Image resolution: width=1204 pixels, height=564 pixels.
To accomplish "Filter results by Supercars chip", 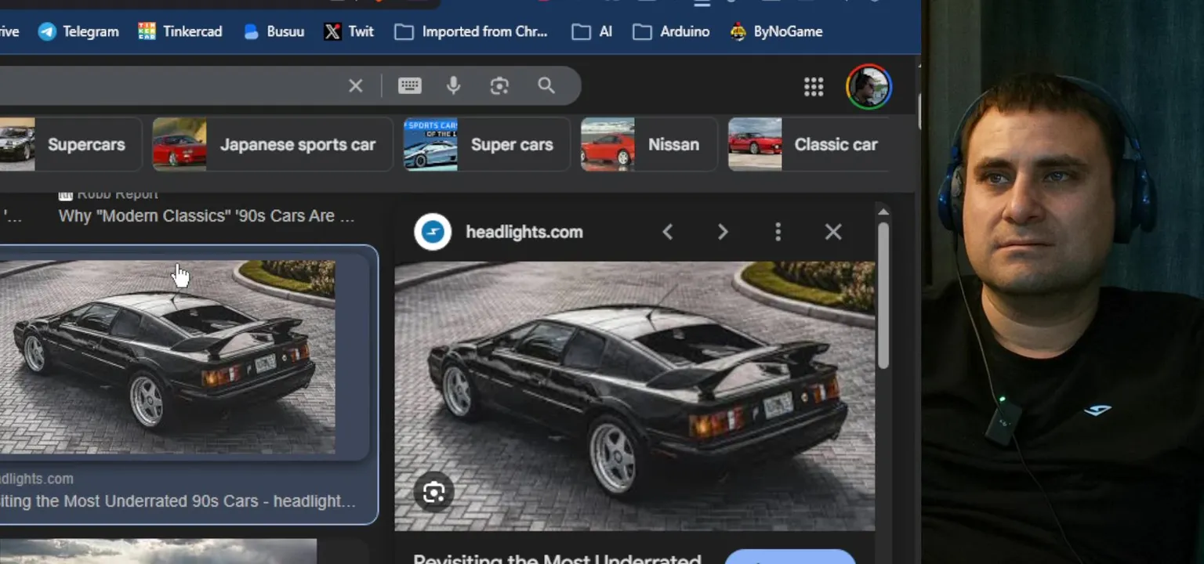I will coord(69,144).
